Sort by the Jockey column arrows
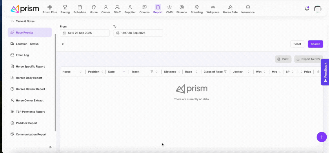Image resolution: width=329 pixels, height=153 pixels. coord(248,72)
